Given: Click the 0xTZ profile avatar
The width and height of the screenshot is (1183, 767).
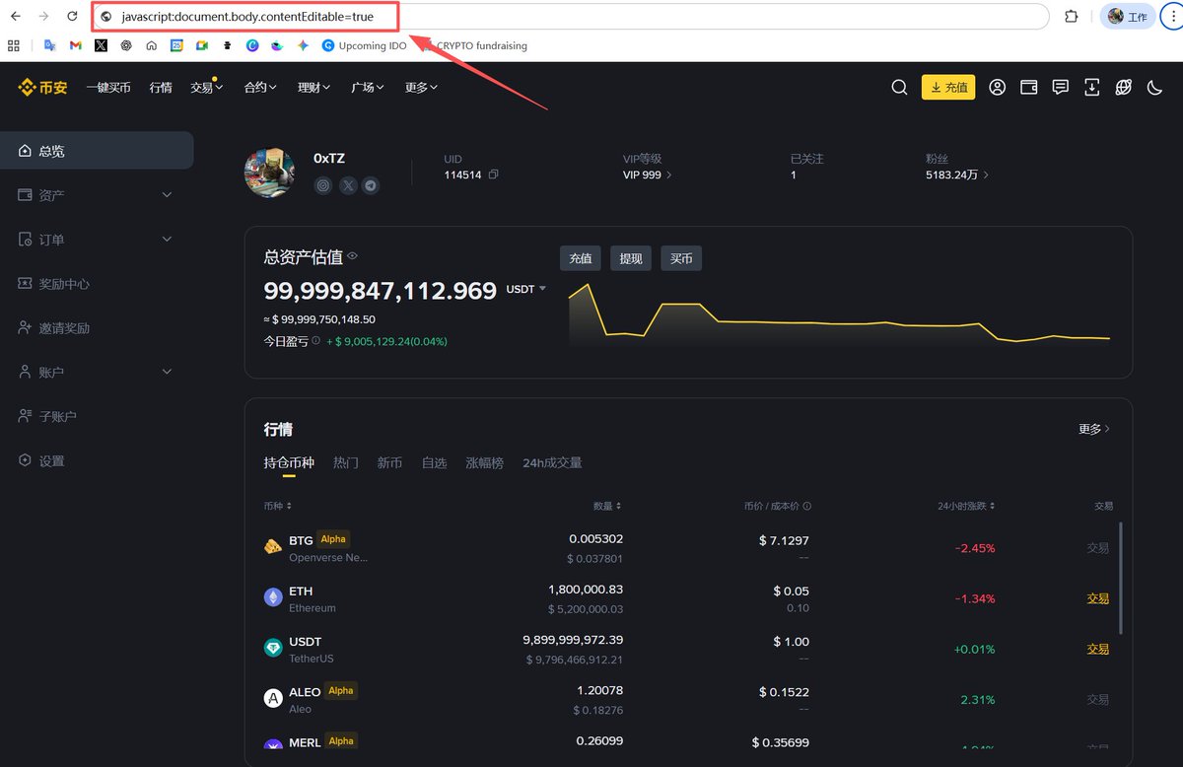Looking at the screenshot, I should point(269,173).
